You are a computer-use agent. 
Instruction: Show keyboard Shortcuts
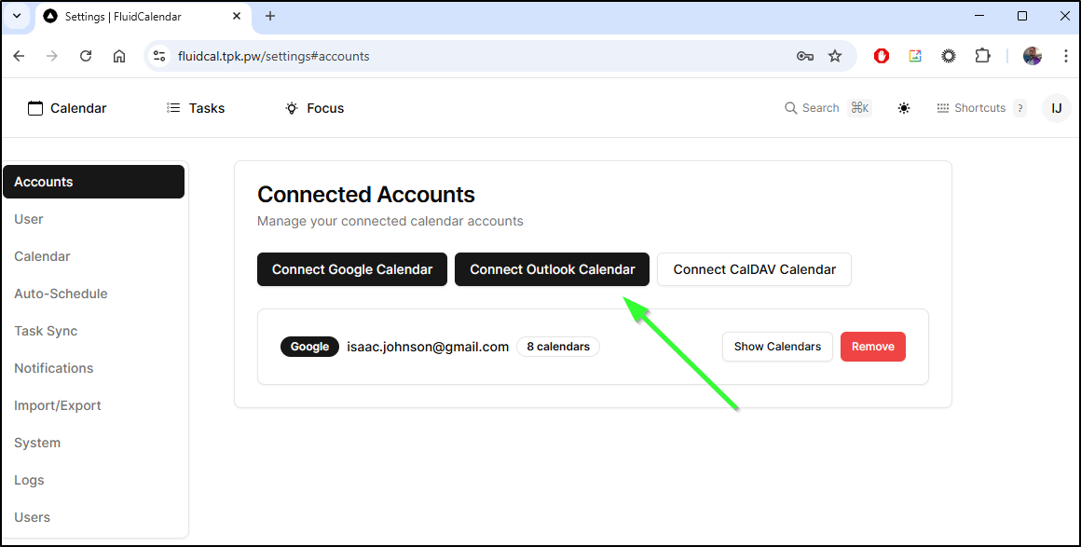point(981,108)
